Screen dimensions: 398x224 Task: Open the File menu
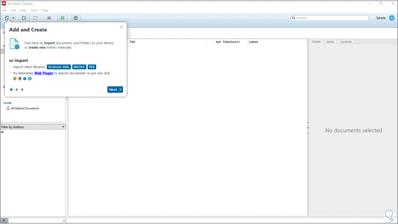click(4, 10)
